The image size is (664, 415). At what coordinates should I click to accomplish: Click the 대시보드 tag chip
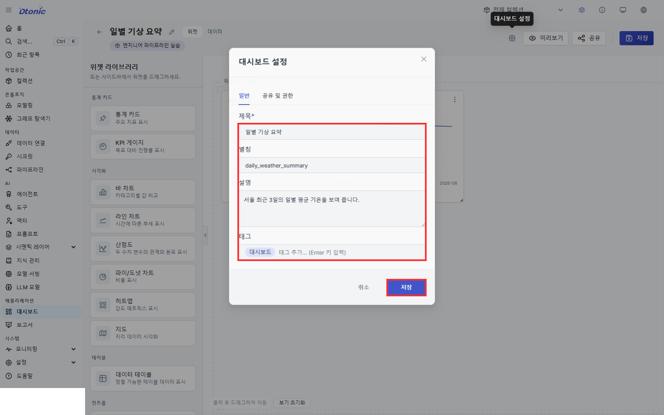tap(260, 252)
